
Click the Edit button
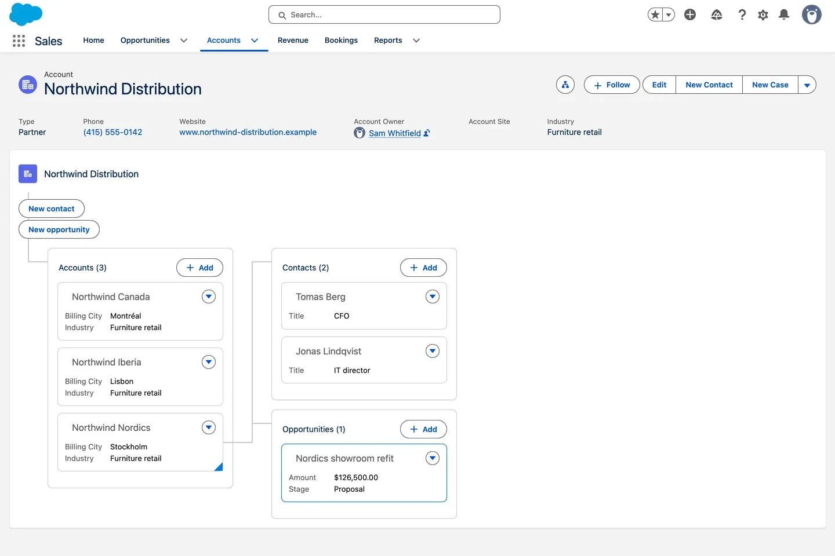click(x=659, y=85)
